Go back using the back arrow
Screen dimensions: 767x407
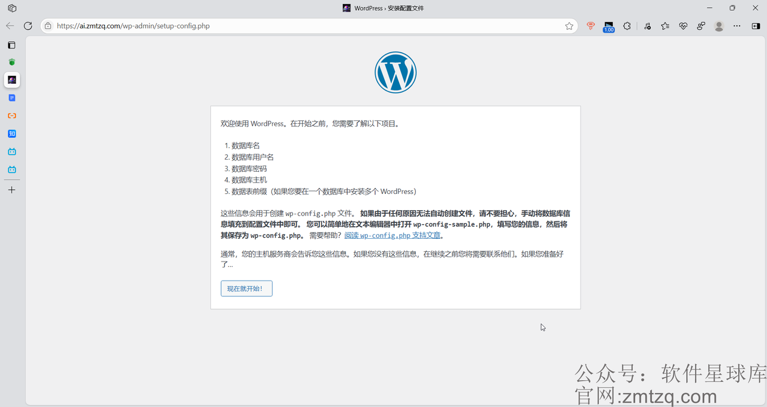10,26
